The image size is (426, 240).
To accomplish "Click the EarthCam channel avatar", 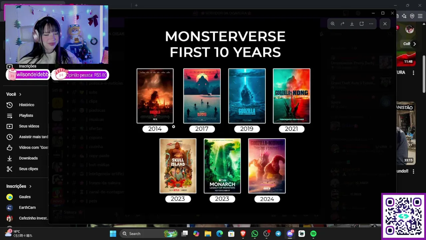I will coord(10,208).
